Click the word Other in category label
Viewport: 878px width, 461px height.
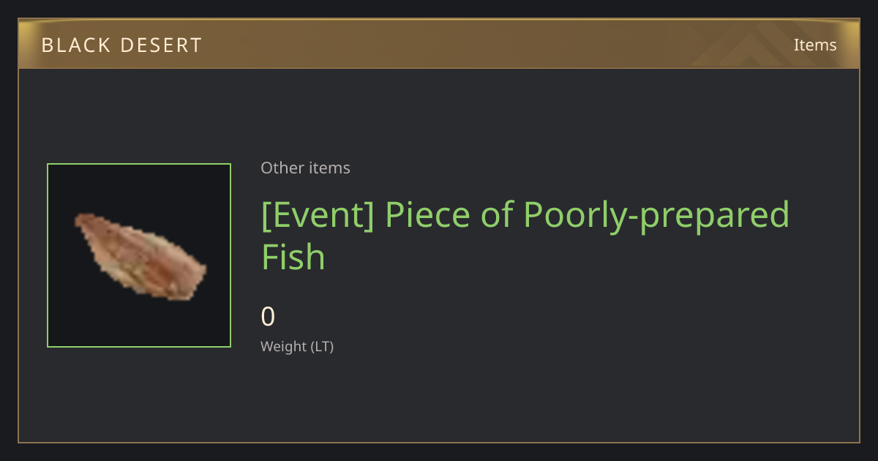click(x=282, y=168)
